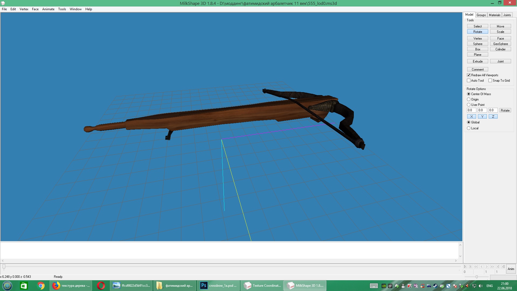
Task: Select the Local rotation radio button
Action: pyautogui.click(x=469, y=128)
